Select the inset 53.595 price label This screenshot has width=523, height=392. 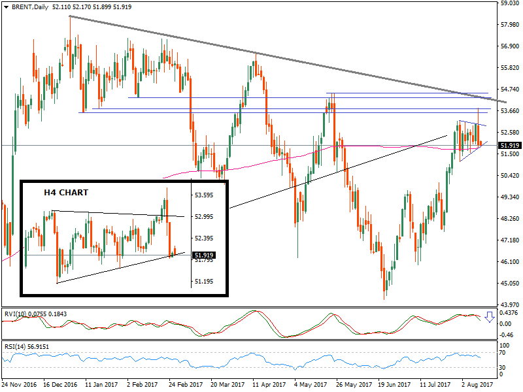(204, 195)
